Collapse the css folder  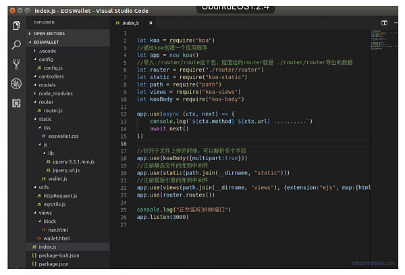pos(68,128)
